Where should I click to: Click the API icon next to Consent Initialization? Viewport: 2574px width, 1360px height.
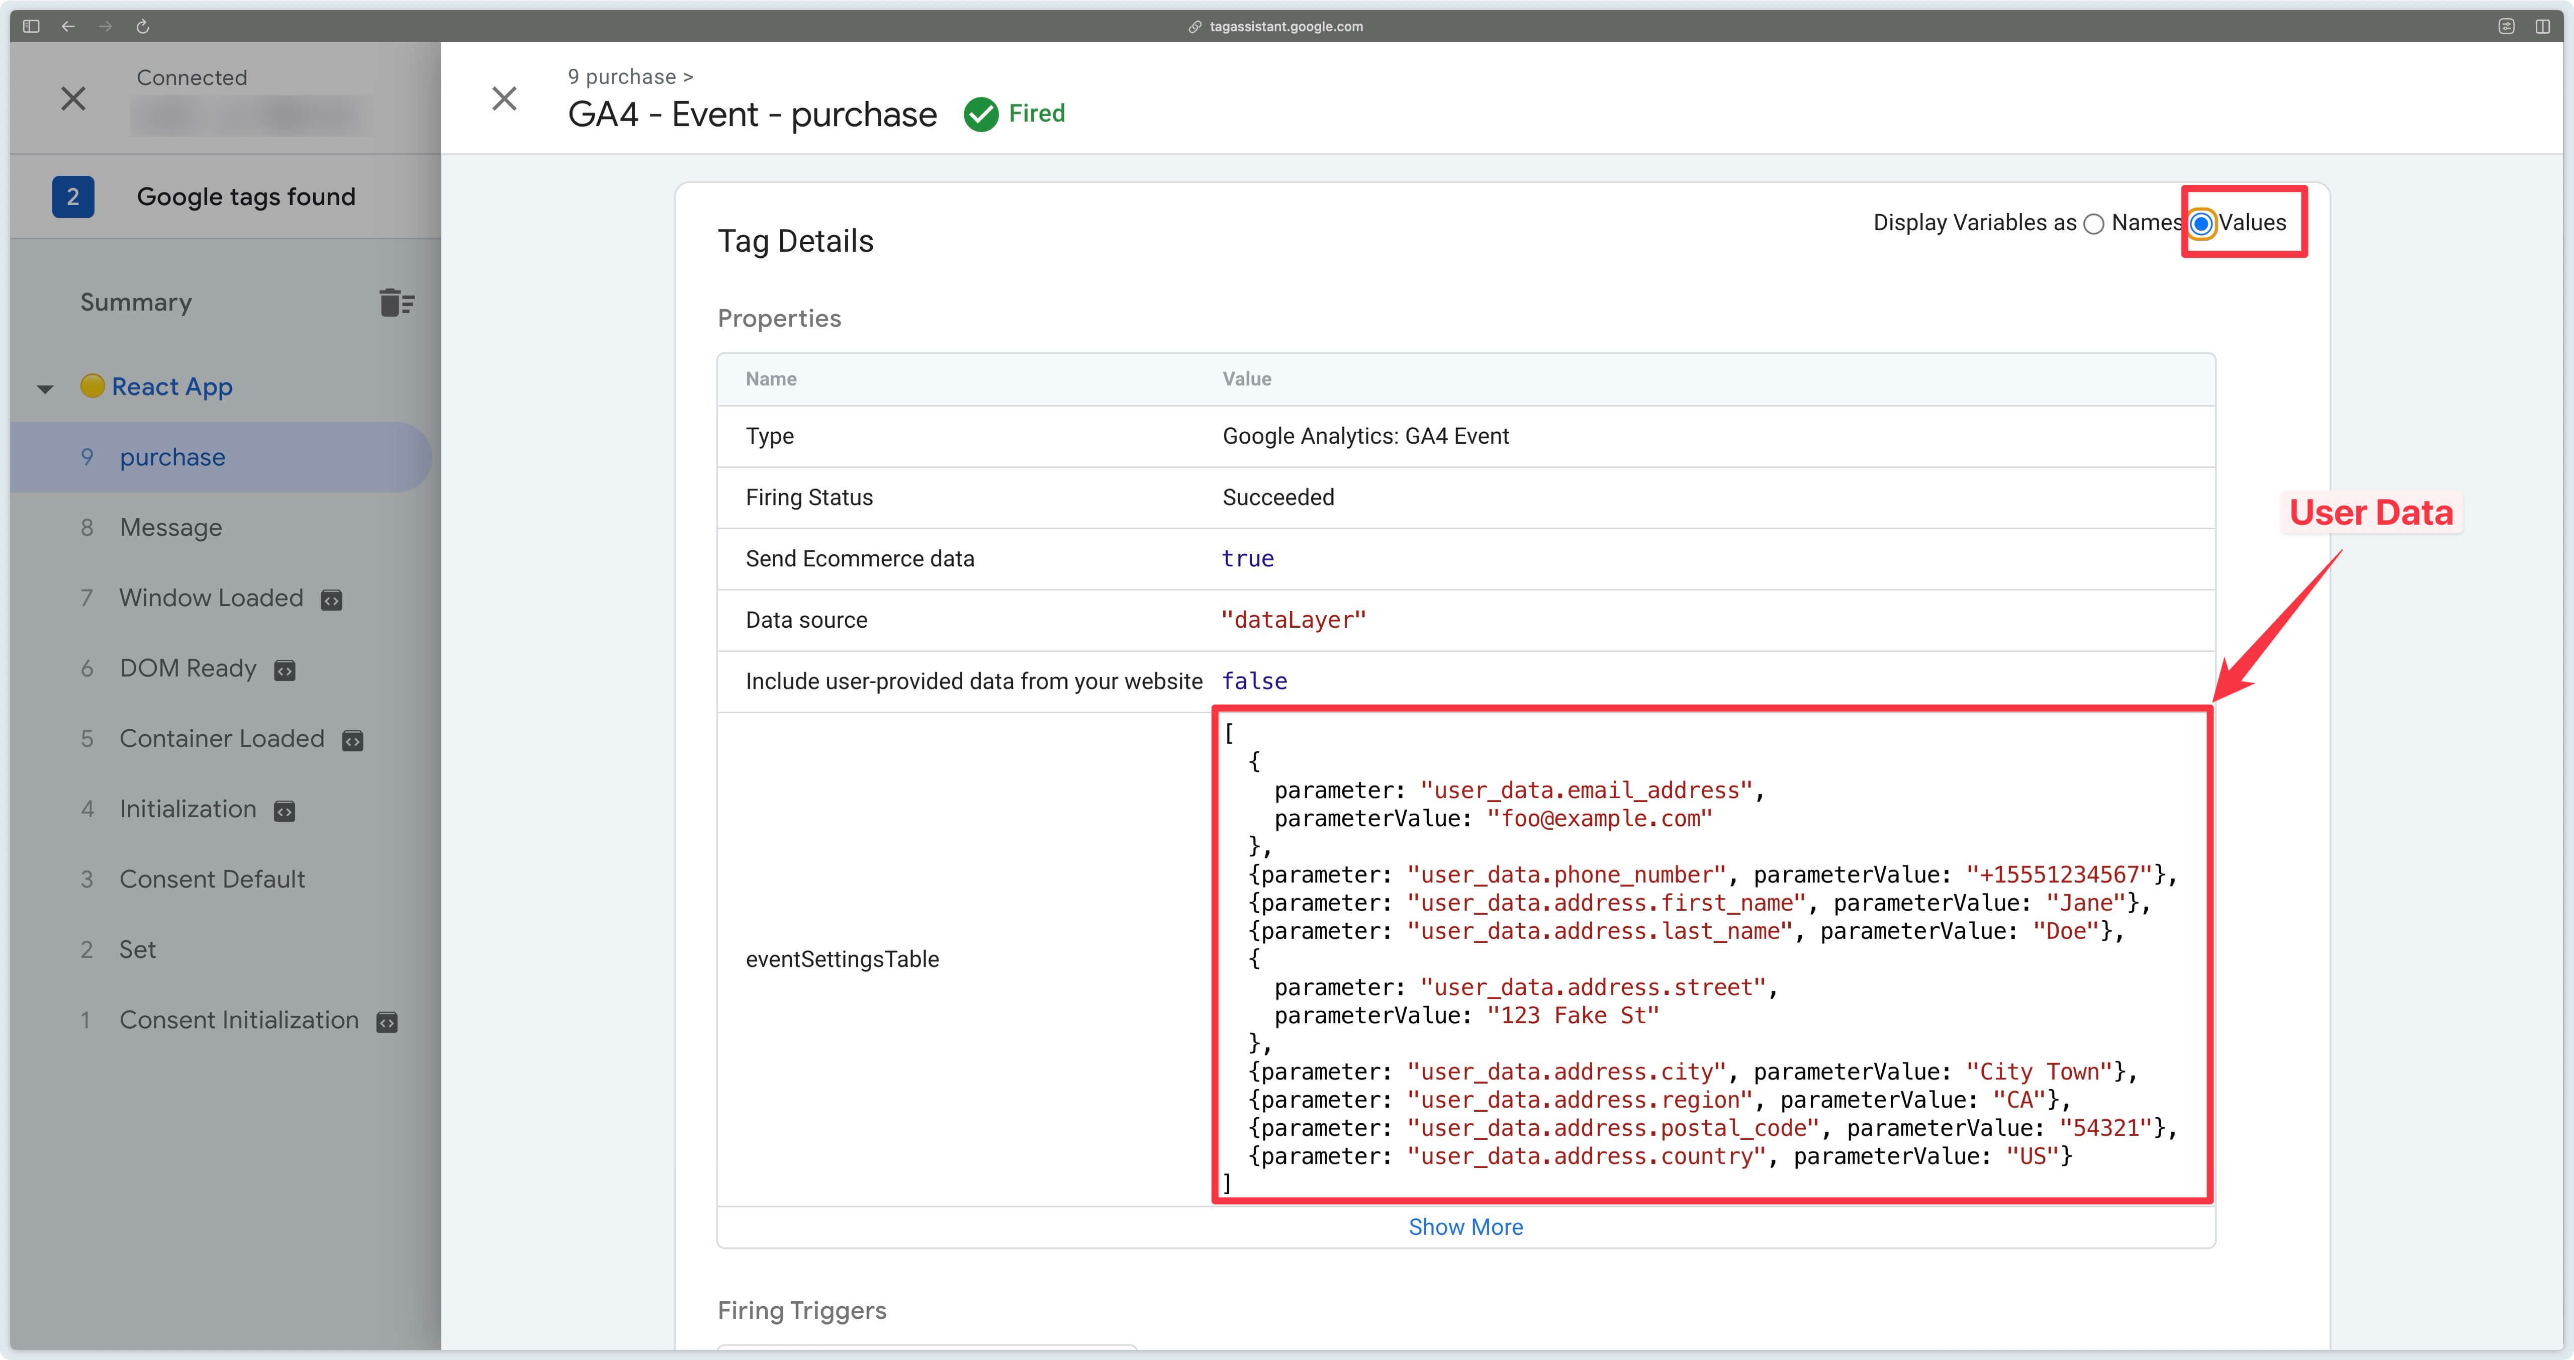pos(387,1022)
